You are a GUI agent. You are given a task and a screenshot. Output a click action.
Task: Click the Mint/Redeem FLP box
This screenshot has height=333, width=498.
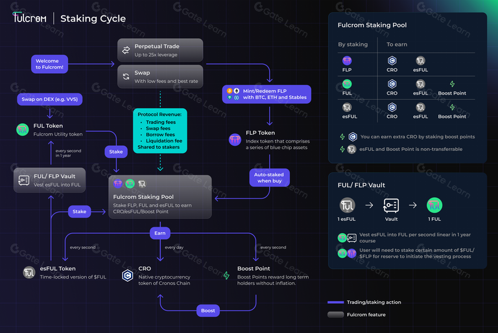(x=267, y=94)
